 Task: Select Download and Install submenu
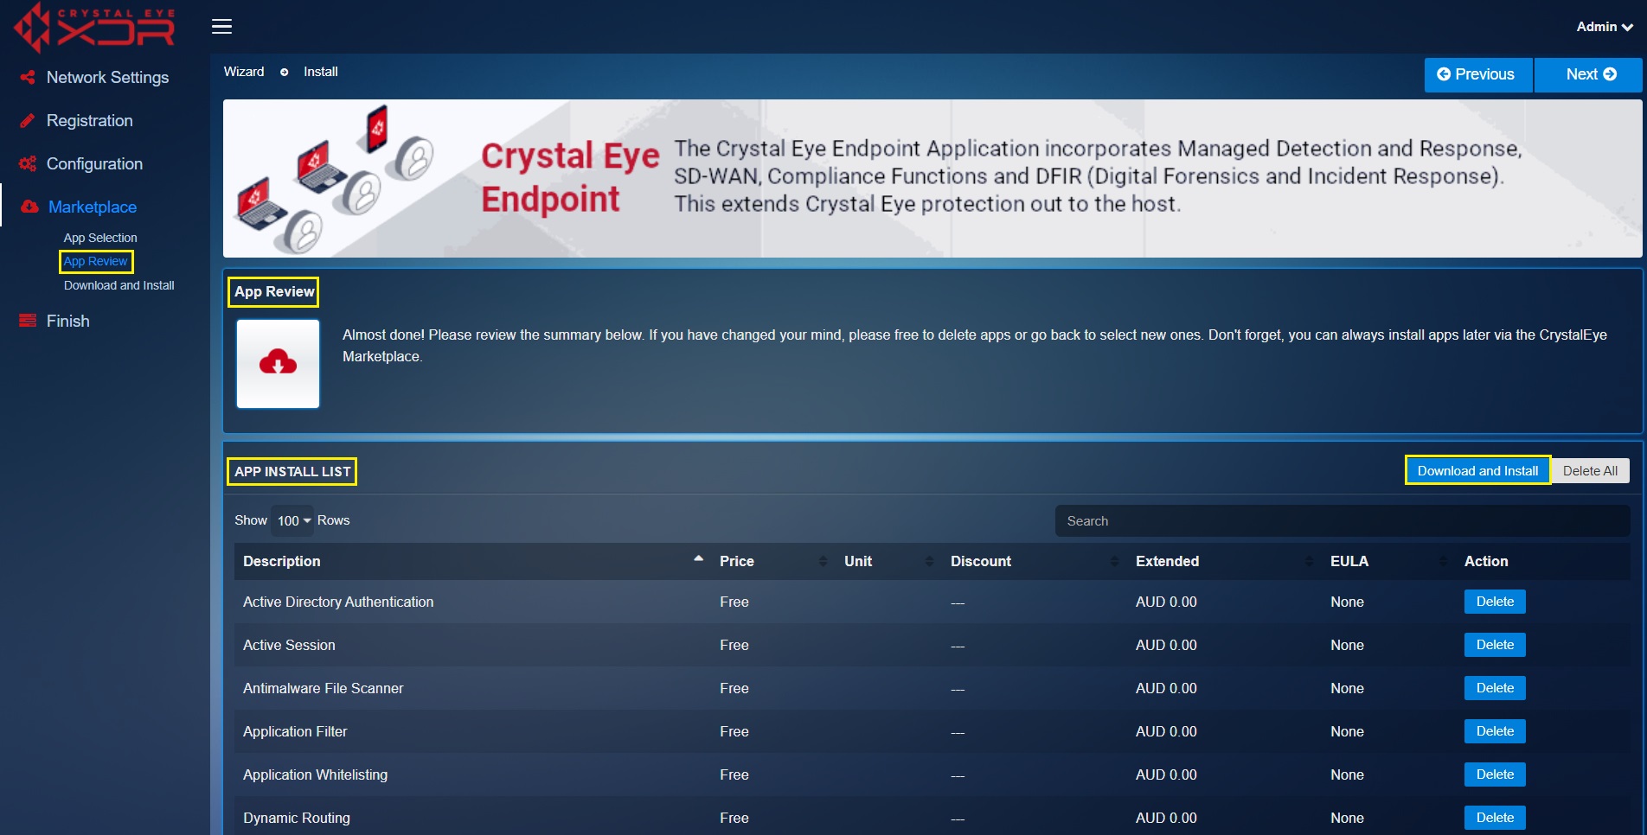coord(119,285)
